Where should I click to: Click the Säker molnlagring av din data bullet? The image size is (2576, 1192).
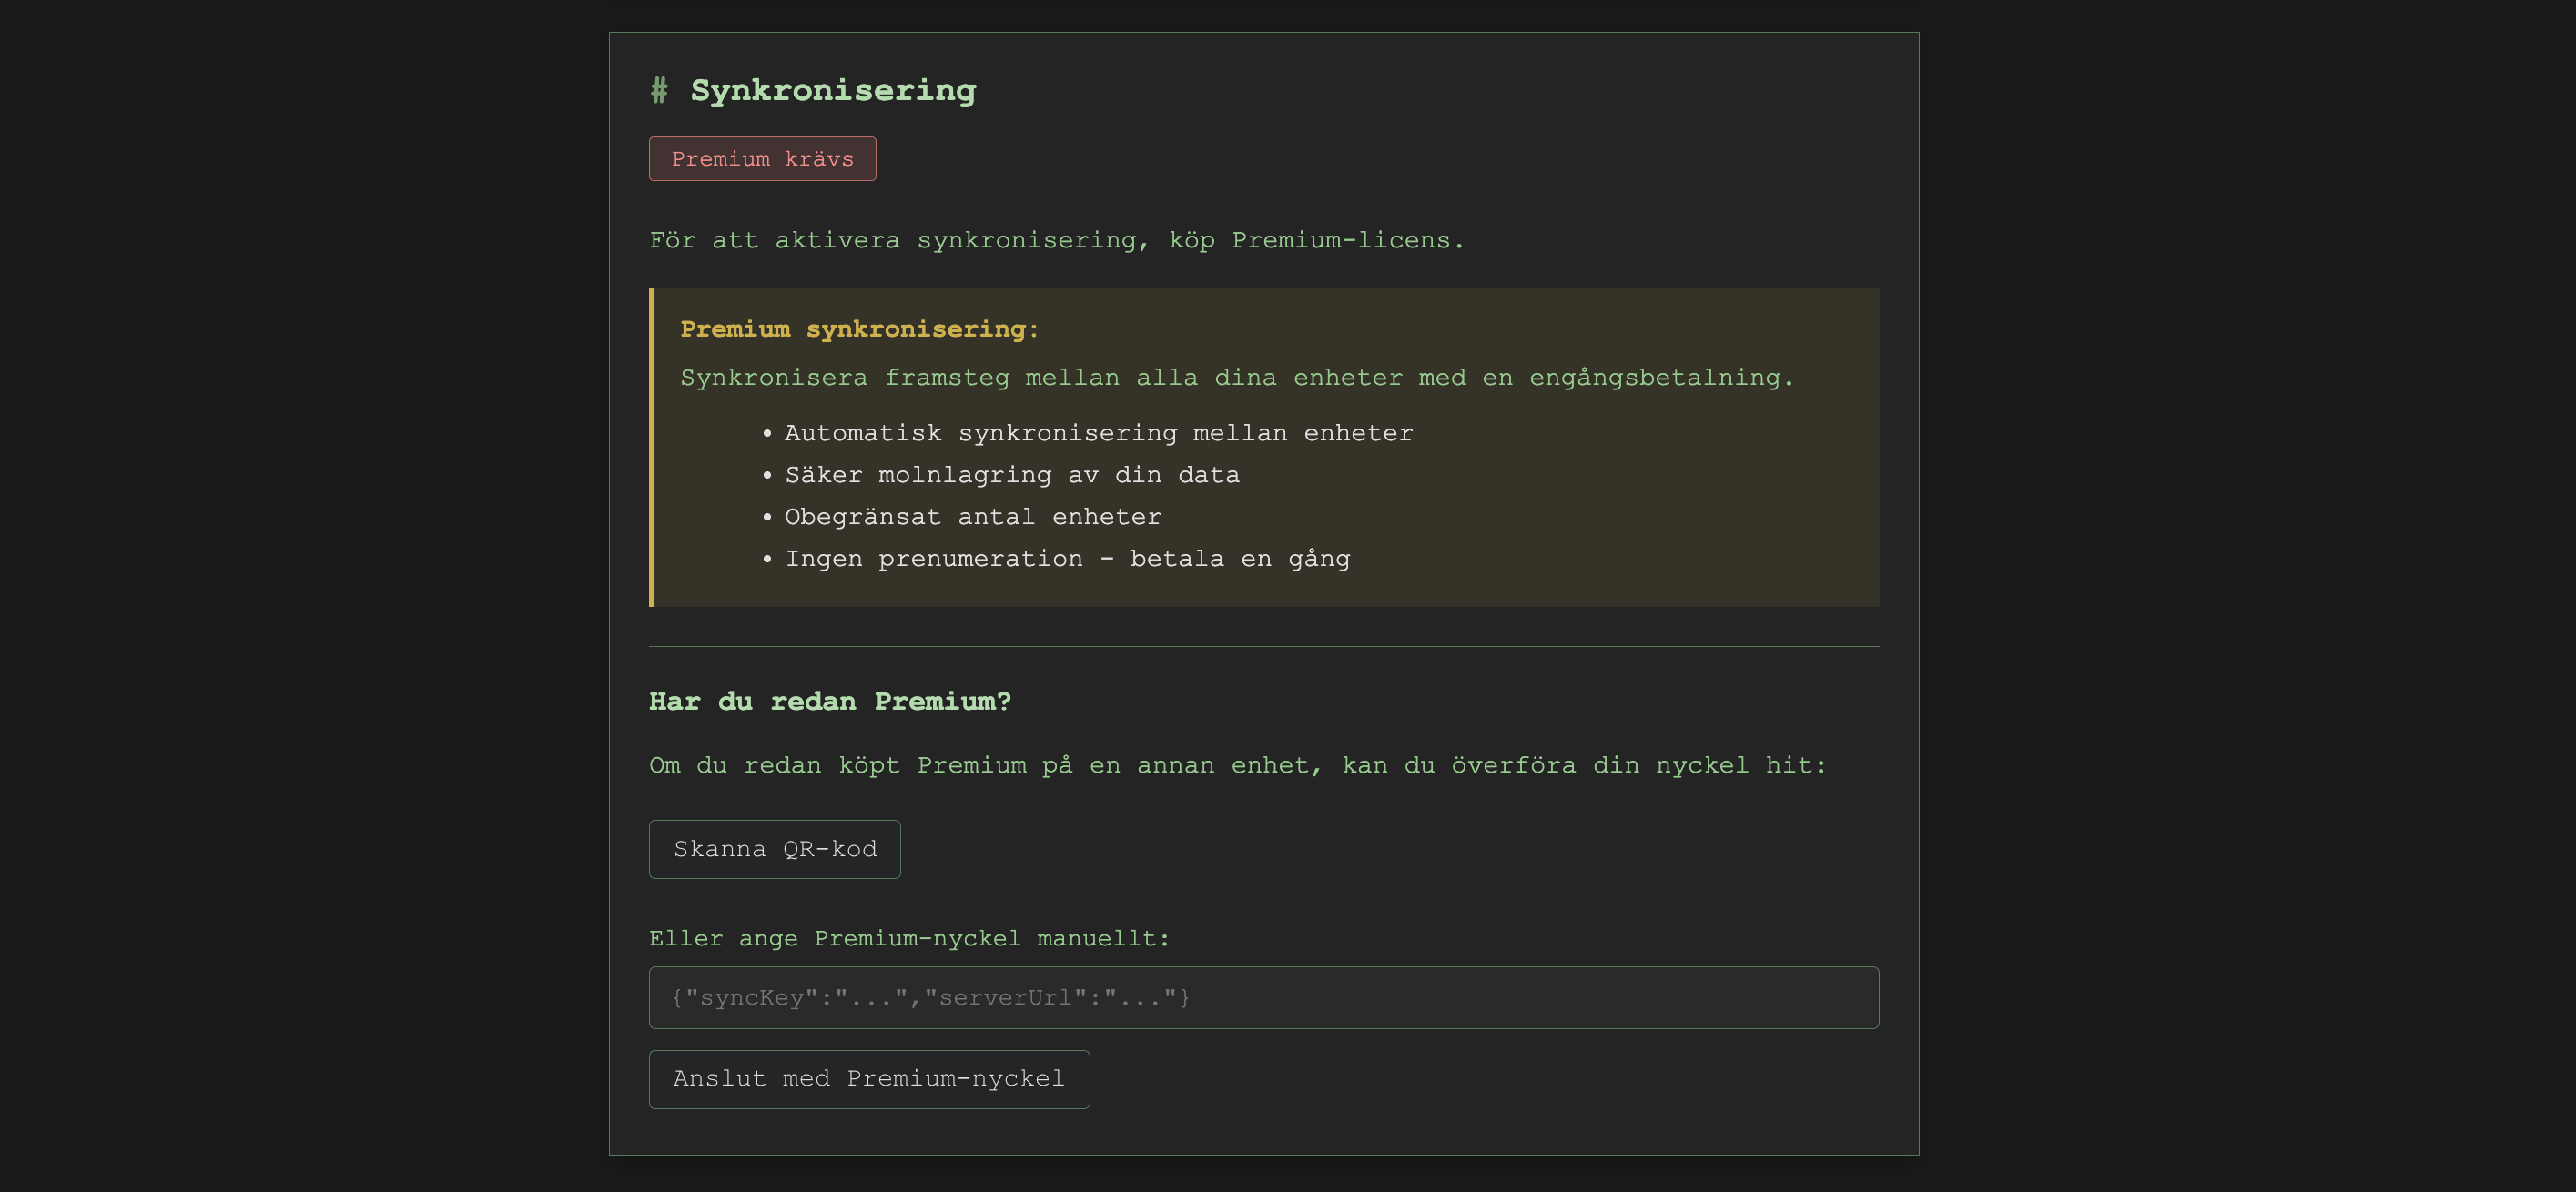(x=1011, y=475)
